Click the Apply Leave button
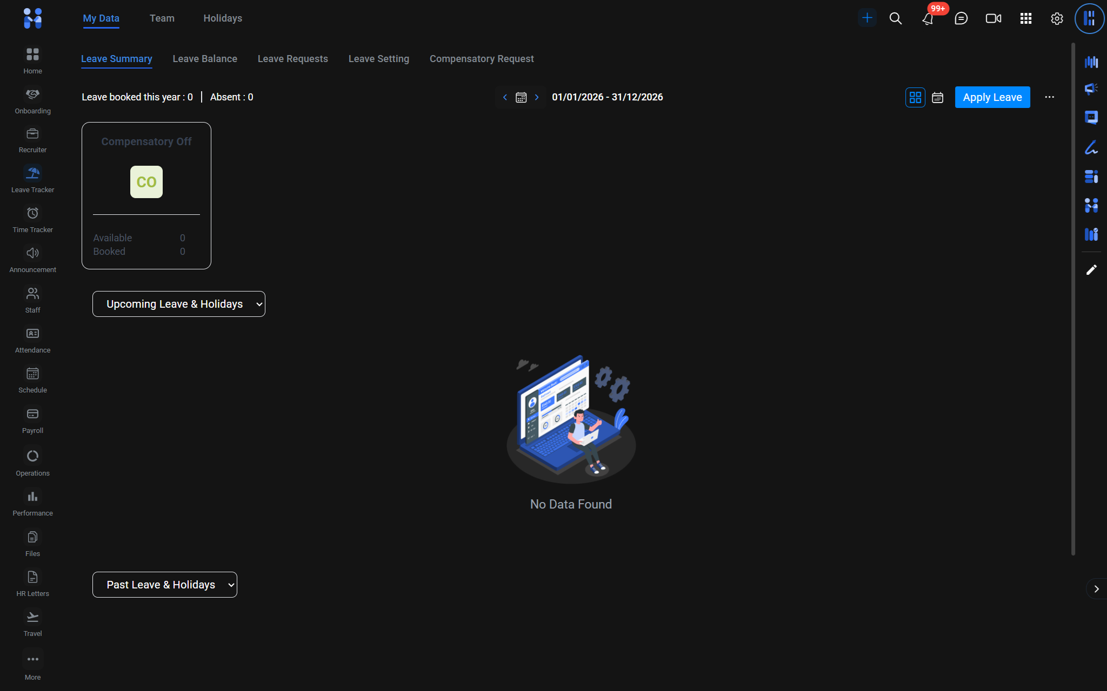Image resolution: width=1107 pixels, height=691 pixels. (x=992, y=97)
